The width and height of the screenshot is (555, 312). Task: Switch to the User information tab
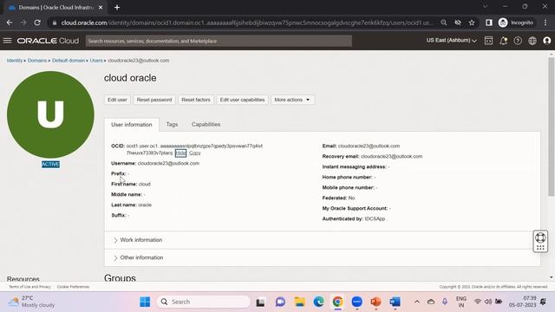[x=131, y=125]
